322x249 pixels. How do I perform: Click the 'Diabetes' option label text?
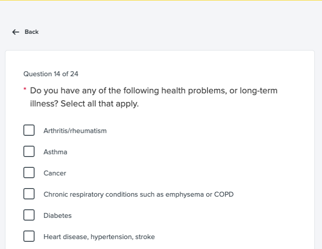click(57, 216)
